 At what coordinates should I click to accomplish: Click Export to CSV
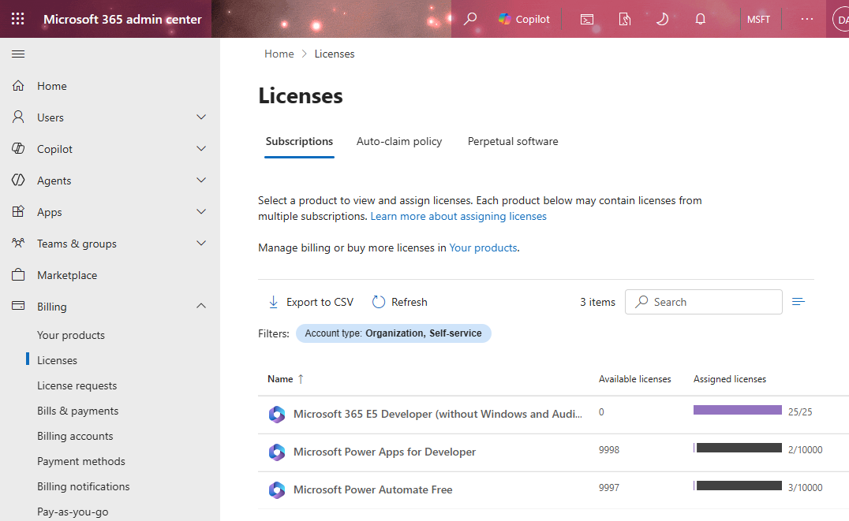(x=311, y=302)
